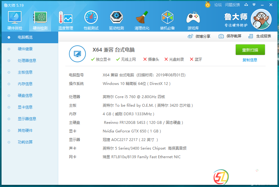Open the title bar dropdown menu arrow
Screen dimensions: 279x187
(254, 5)
